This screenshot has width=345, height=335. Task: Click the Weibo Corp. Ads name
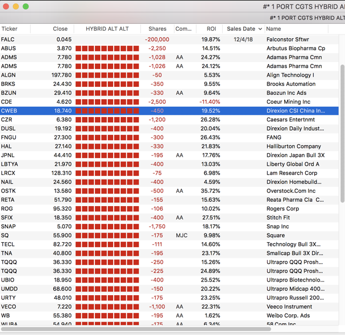click(x=288, y=316)
